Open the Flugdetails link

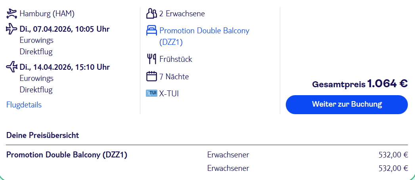(24, 105)
